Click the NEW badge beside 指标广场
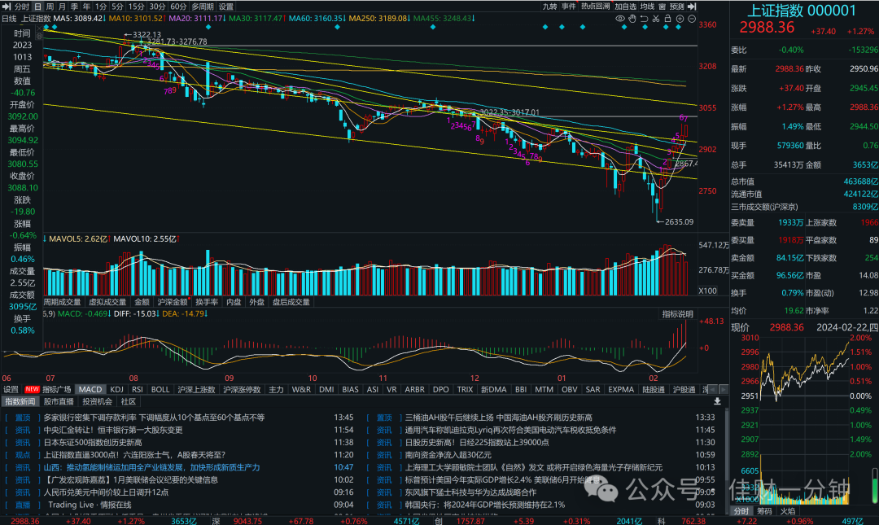The image size is (879, 525). coord(32,389)
